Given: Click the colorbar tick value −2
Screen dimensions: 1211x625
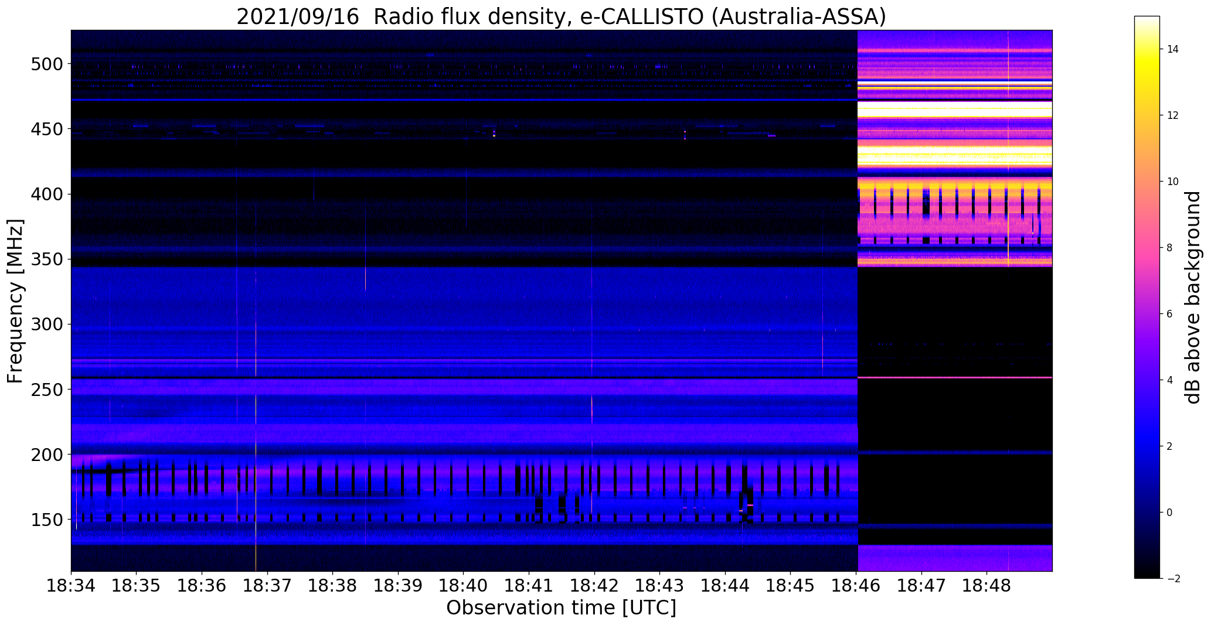Looking at the screenshot, I should click(x=1173, y=579).
